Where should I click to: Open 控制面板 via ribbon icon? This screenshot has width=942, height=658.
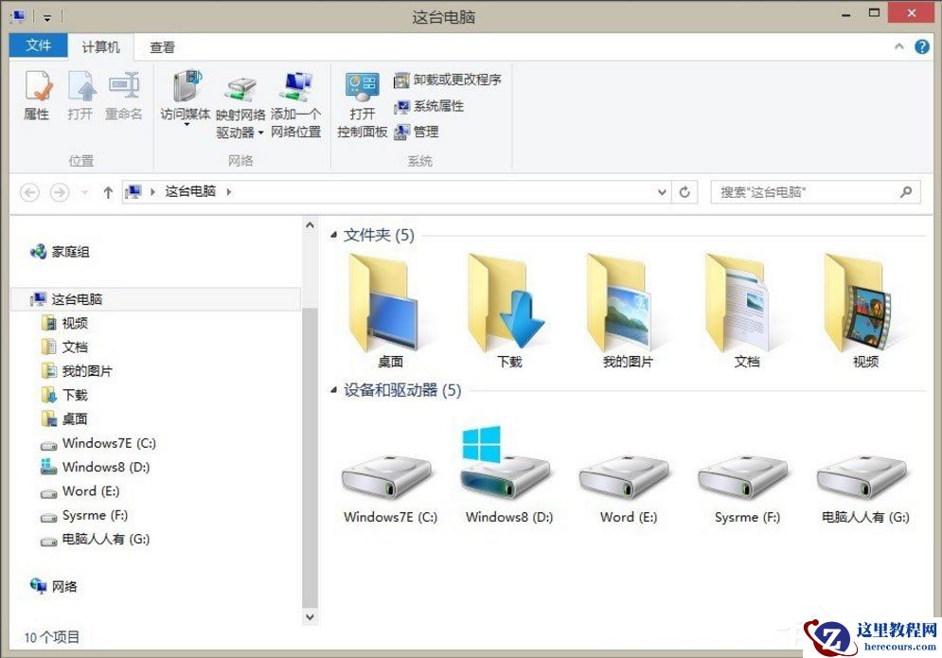pos(363,104)
